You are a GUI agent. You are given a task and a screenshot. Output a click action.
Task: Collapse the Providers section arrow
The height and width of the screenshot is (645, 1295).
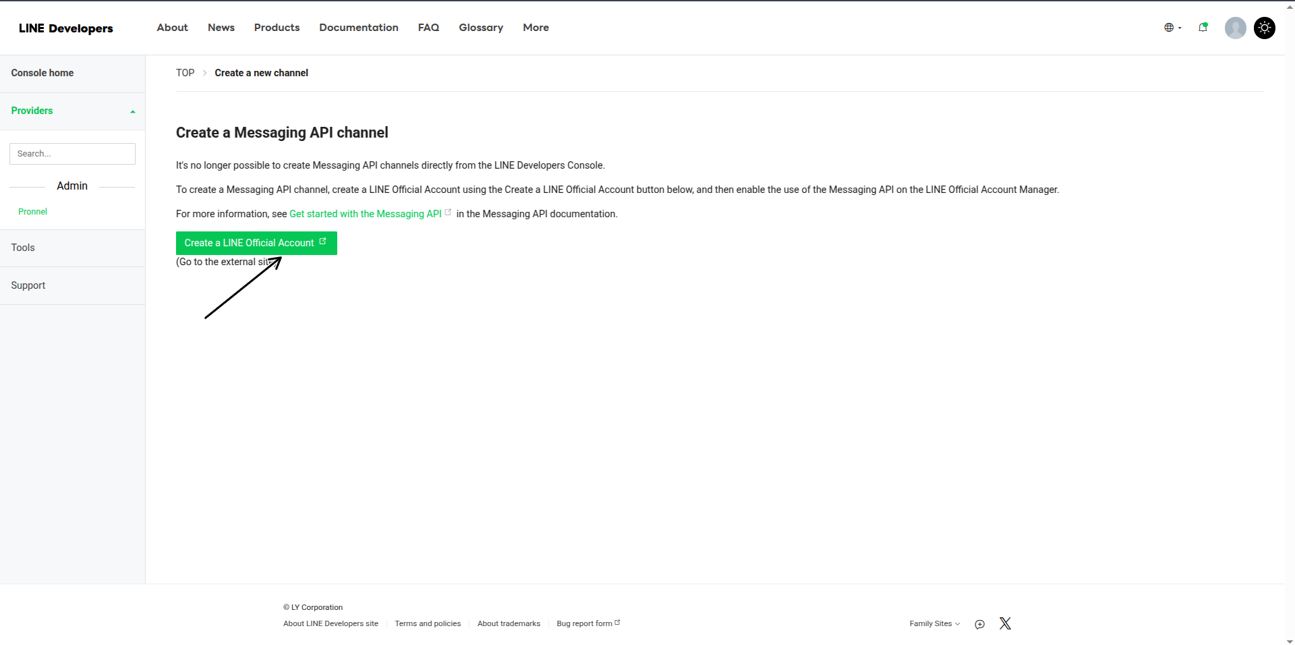133,111
